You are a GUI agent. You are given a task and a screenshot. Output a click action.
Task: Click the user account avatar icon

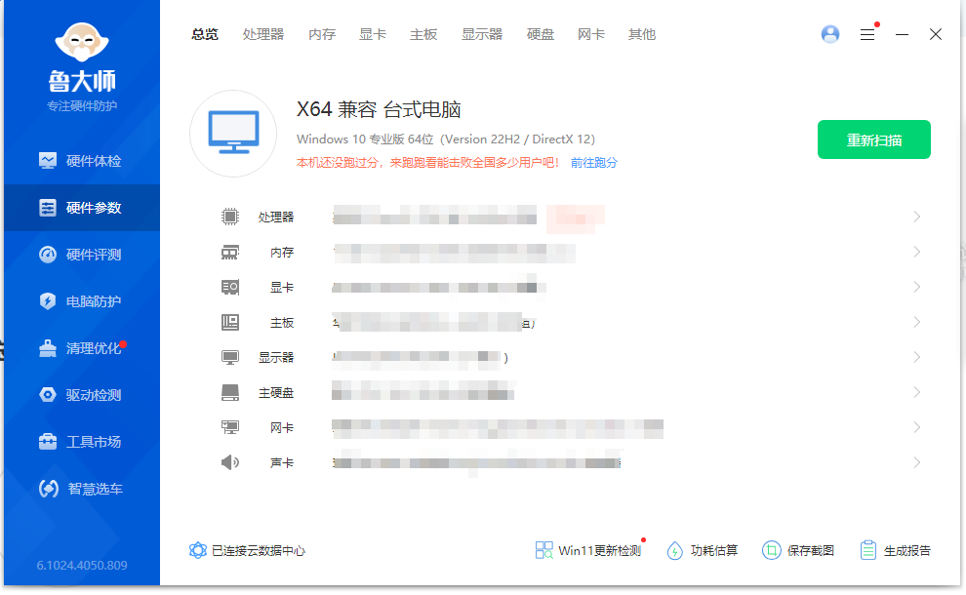tap(829, 34)
